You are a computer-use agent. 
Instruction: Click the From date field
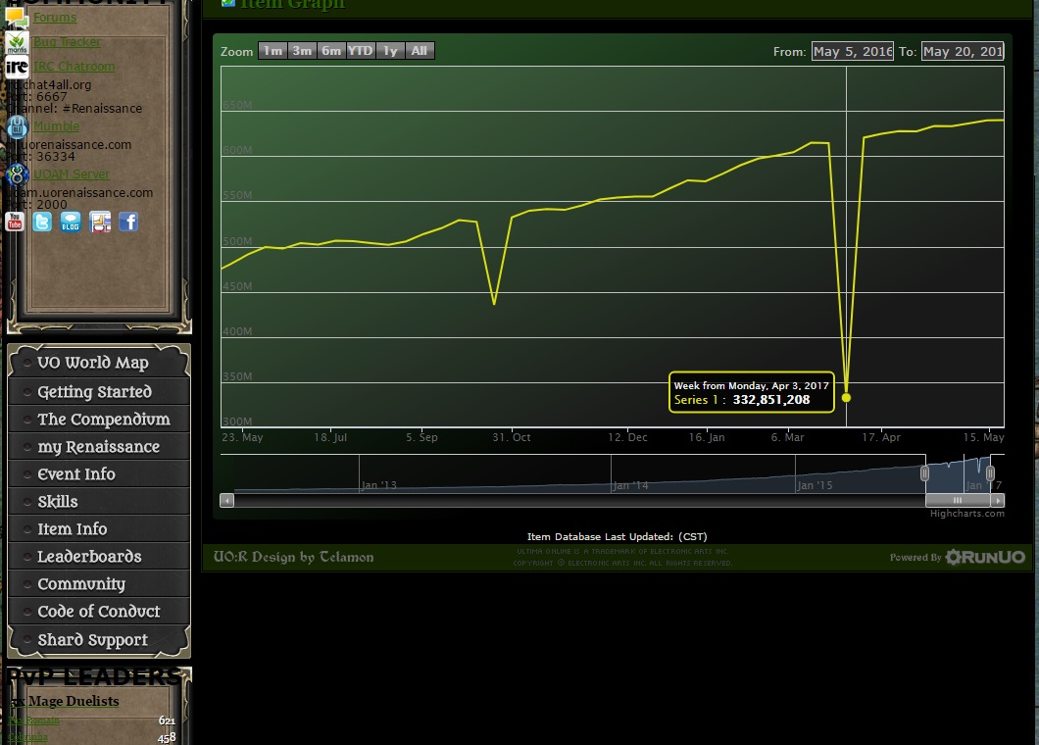click(852, 51)
